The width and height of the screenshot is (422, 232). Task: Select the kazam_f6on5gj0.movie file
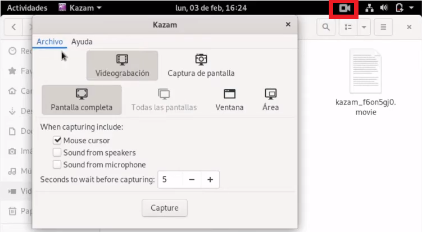pos(365,83)
